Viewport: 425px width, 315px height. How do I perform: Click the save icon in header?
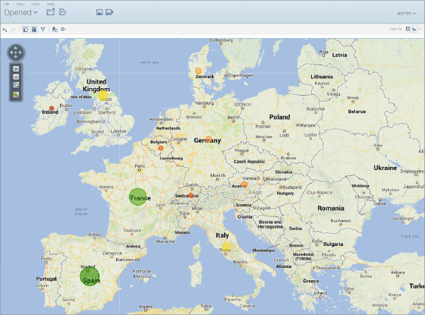coord(99,12)
